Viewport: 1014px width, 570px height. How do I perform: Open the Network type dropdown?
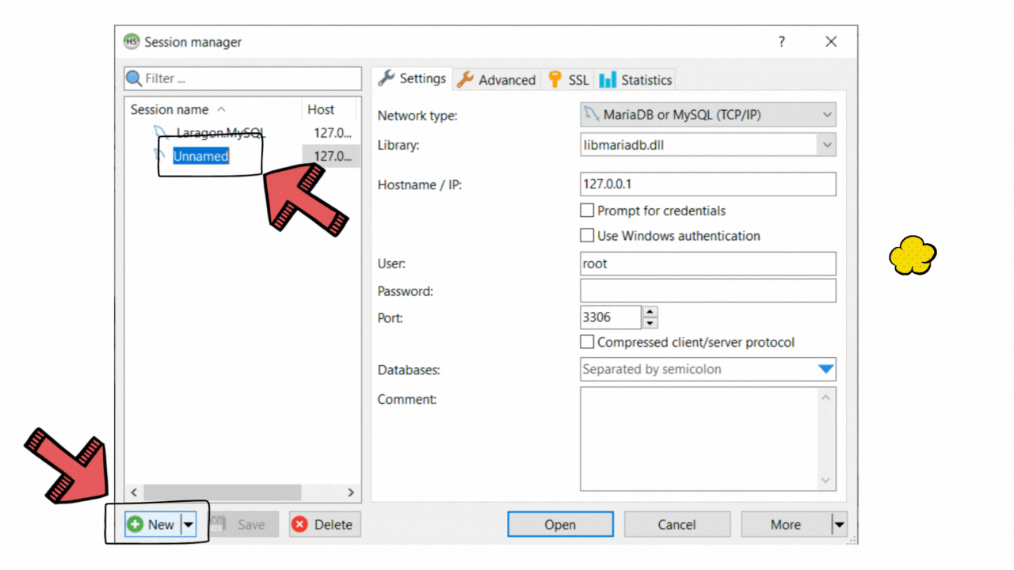pyautogui.click(x=708, y=115)
